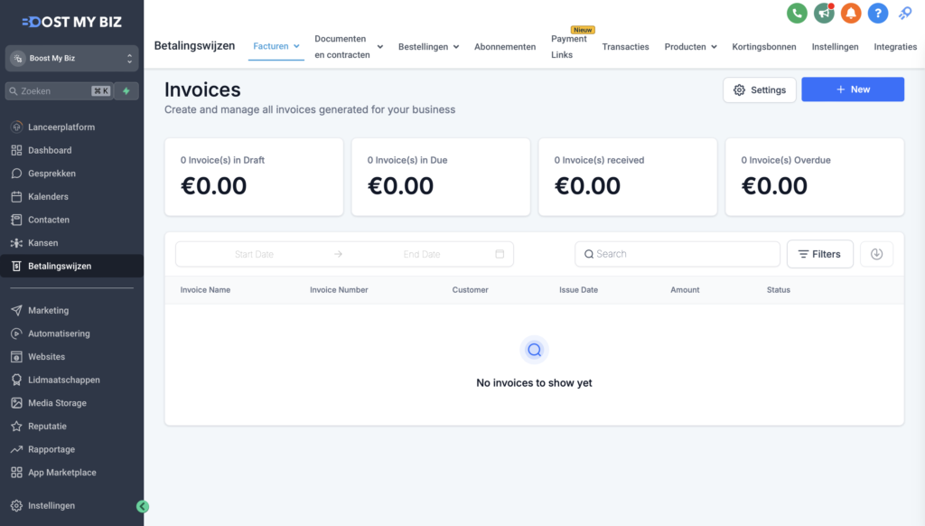This screenshot has height=526, width=925.
Task: Click the download invoices icon button
Action: coord(876,254)
